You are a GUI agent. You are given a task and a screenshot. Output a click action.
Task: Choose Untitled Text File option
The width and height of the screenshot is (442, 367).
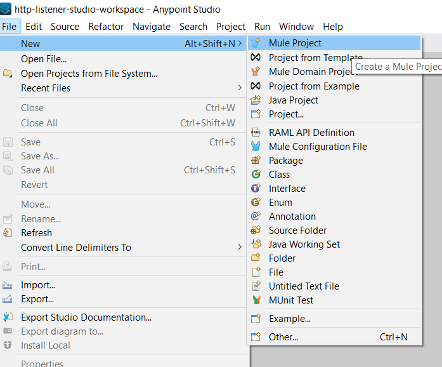click(x=304, y=286)
